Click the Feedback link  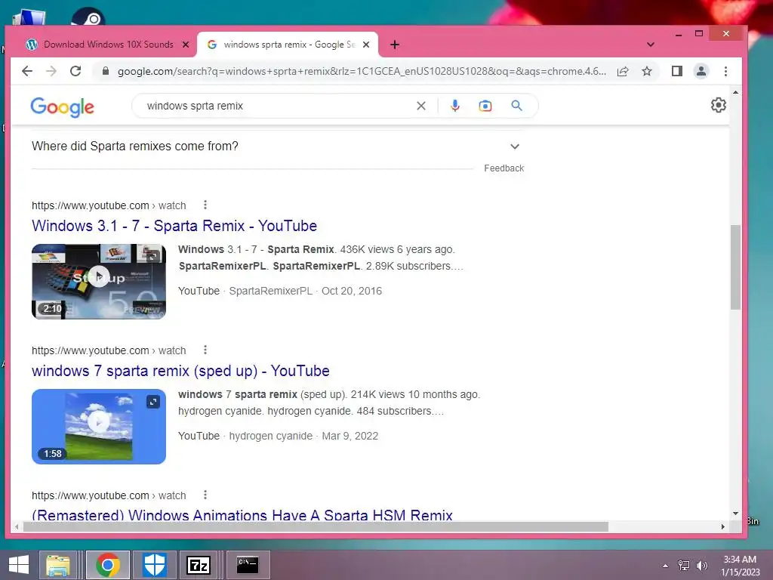click(x=504, y=168)
